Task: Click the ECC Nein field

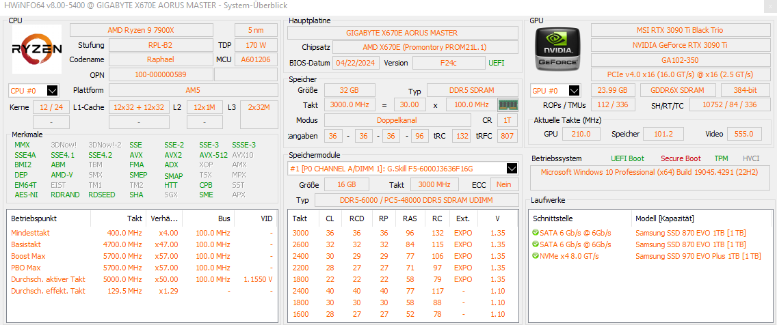Action: [505, 184]
